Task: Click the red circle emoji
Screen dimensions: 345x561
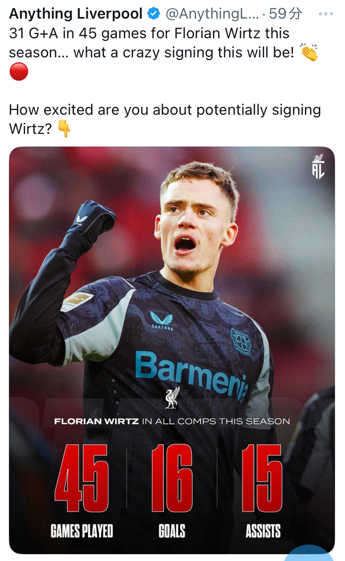Action: pos(19,72)
